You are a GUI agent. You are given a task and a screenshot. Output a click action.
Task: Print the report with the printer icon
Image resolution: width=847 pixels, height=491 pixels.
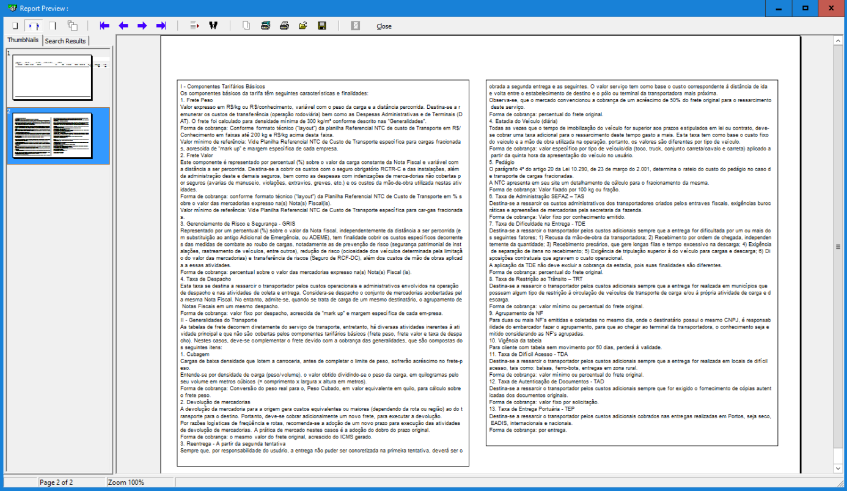point(284,26)
